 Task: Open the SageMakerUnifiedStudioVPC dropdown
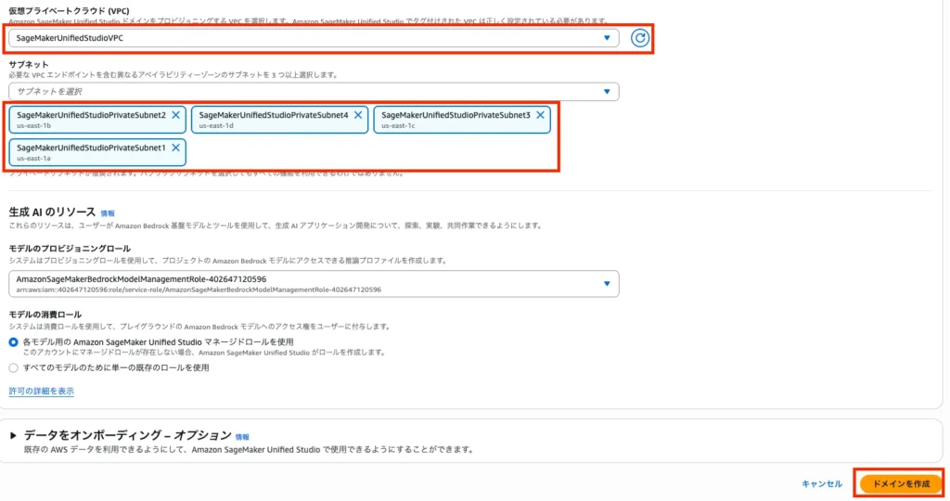[306, 38]
